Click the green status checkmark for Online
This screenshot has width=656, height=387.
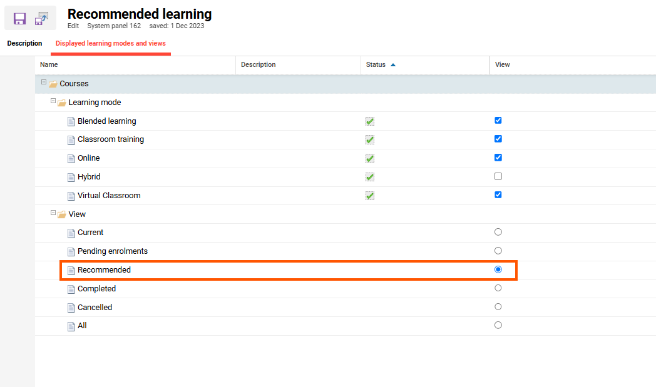click(370, 158)
